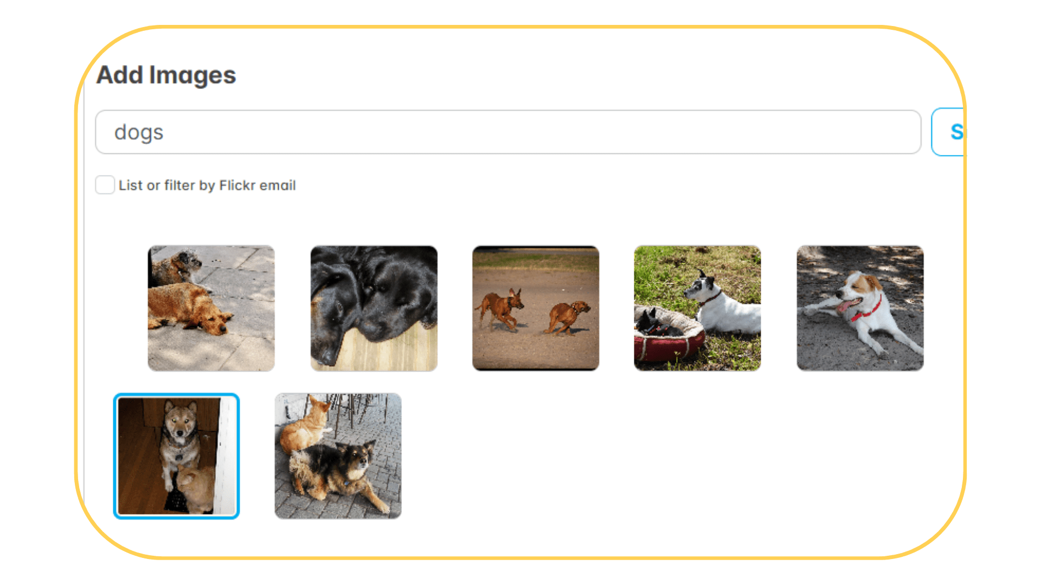Focus the search field containing 'dogs'
Image resolution: width=1041 pixels, height=585 pixels.
click(508, 132)
